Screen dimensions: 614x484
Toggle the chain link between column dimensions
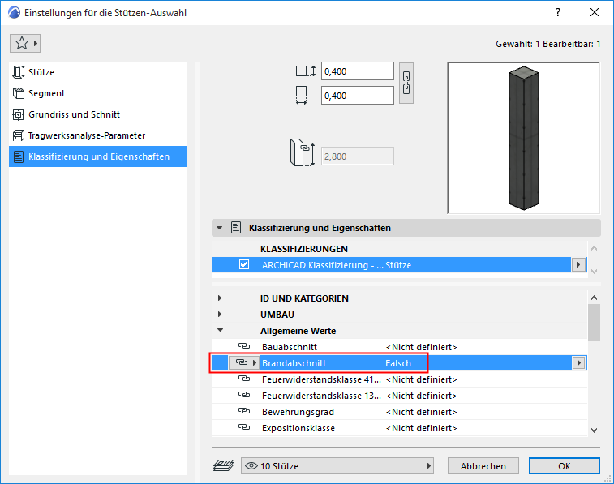406,83
